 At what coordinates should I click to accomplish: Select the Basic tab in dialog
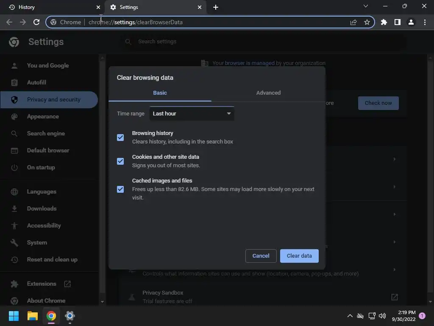160,93
